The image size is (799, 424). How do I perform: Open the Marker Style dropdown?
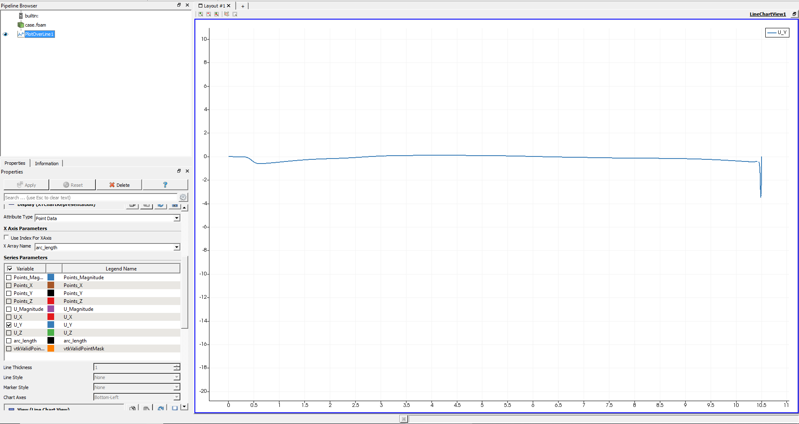pos(137,387)
